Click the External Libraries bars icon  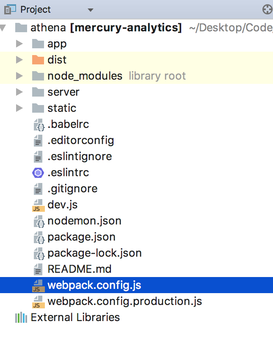21,317
